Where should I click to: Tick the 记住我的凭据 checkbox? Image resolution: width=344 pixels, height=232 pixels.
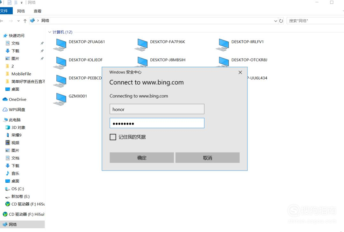coord(113,137)
